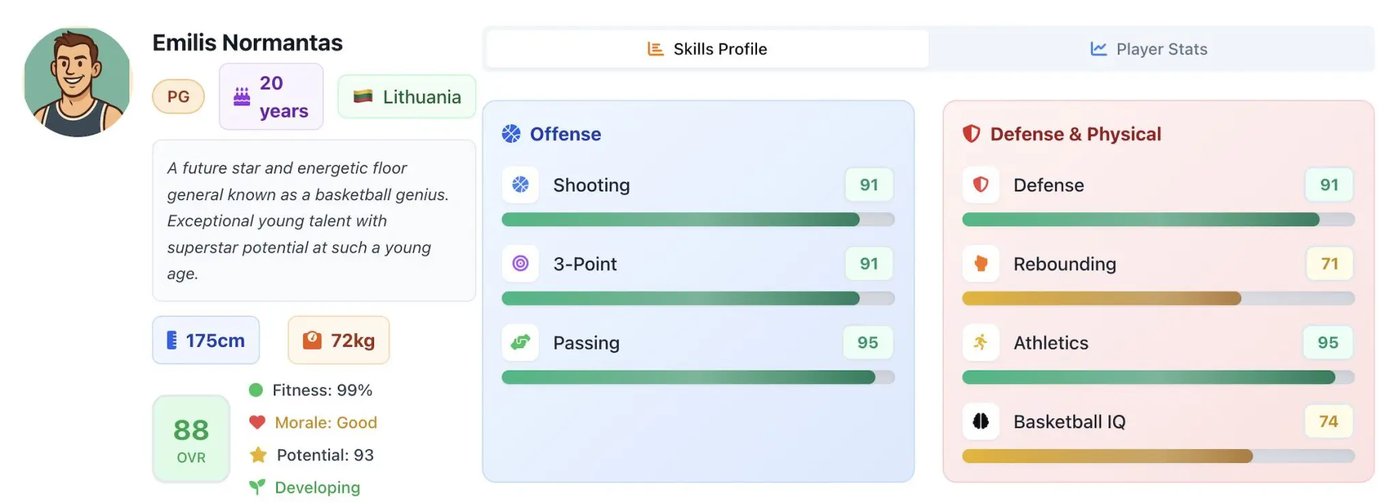This screenshot has width=1398, height=503.
Task: Click the PG position badge
Action: click(178, 97)
